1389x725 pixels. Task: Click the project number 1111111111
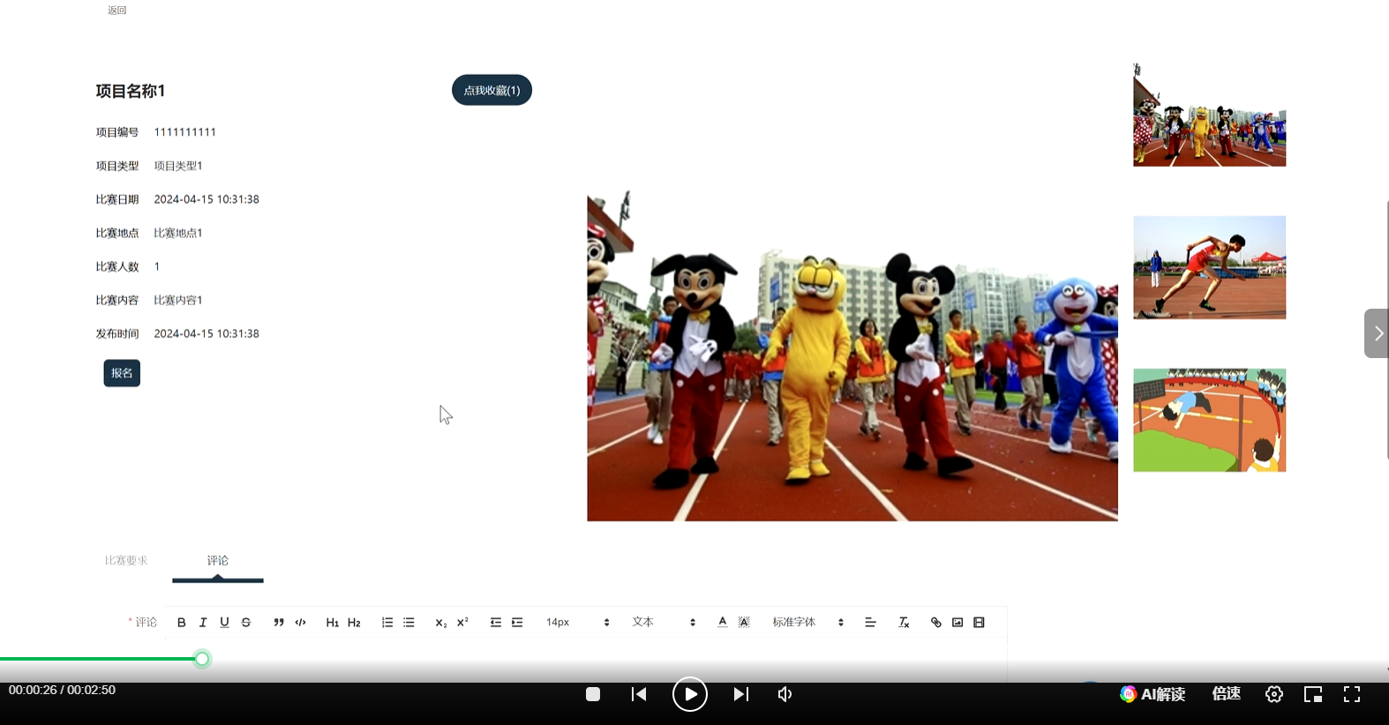click(x=185, y=132)
